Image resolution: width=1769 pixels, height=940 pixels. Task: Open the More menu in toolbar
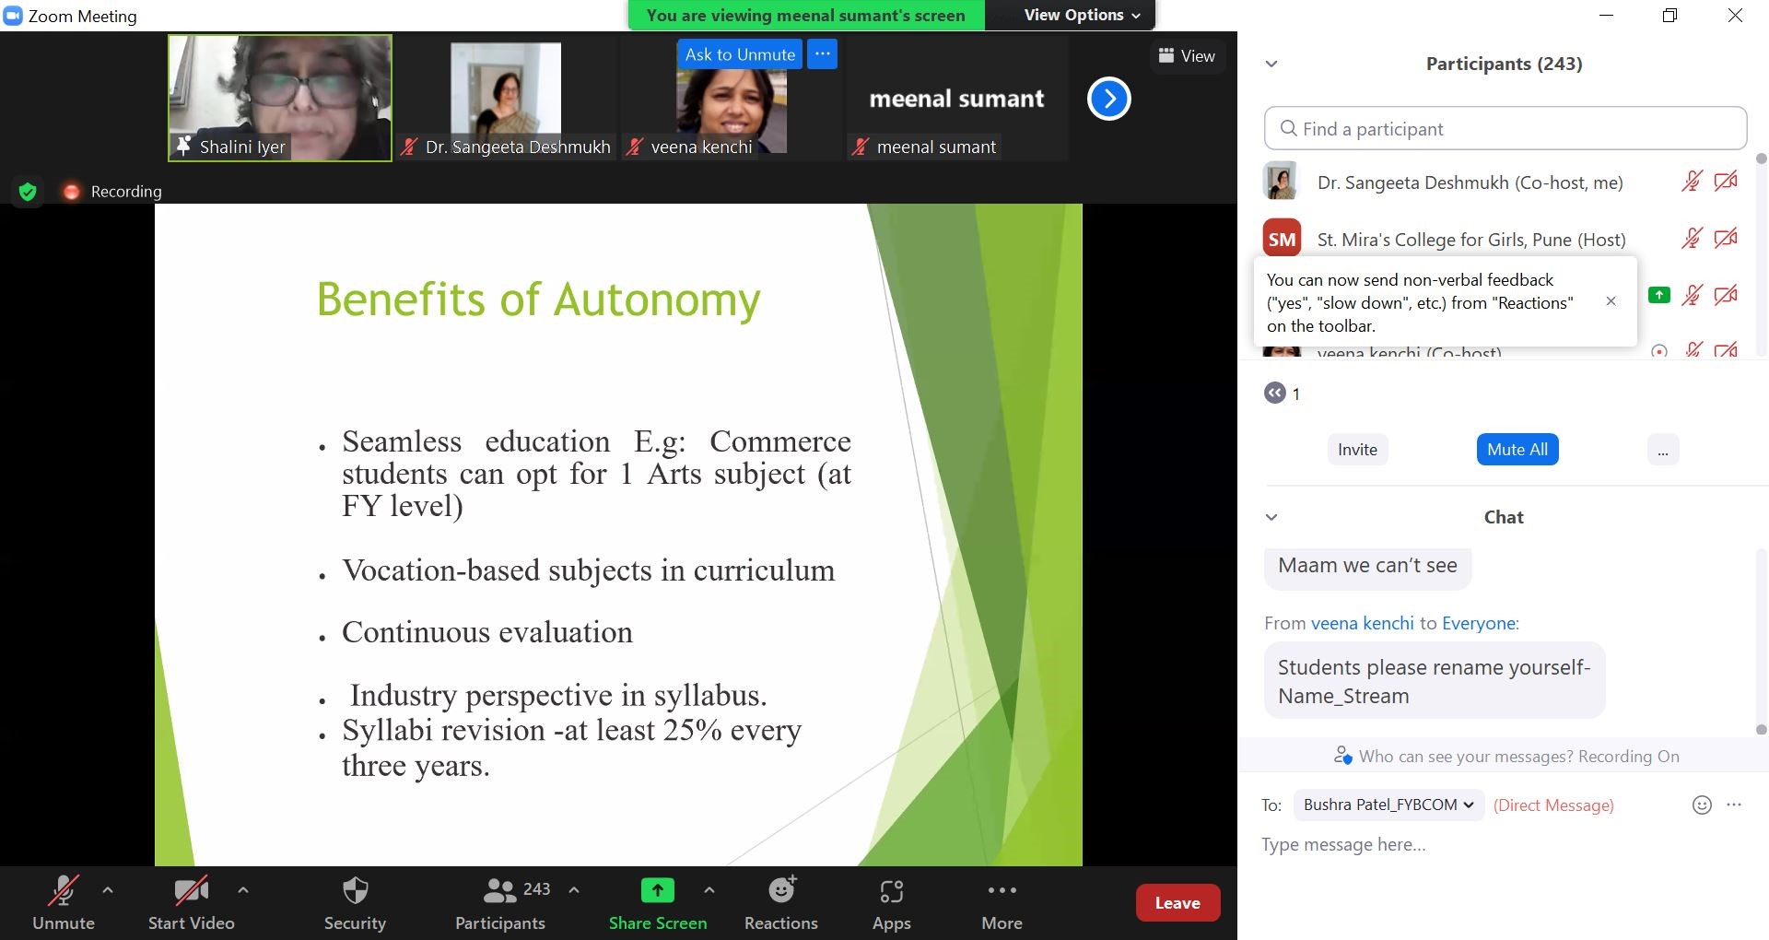1002,903
